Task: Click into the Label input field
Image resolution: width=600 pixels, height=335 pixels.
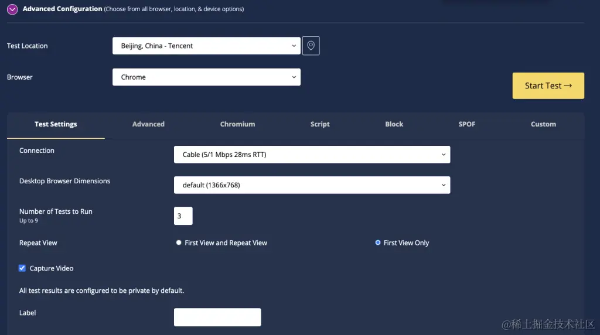Action: coord(217,317)
